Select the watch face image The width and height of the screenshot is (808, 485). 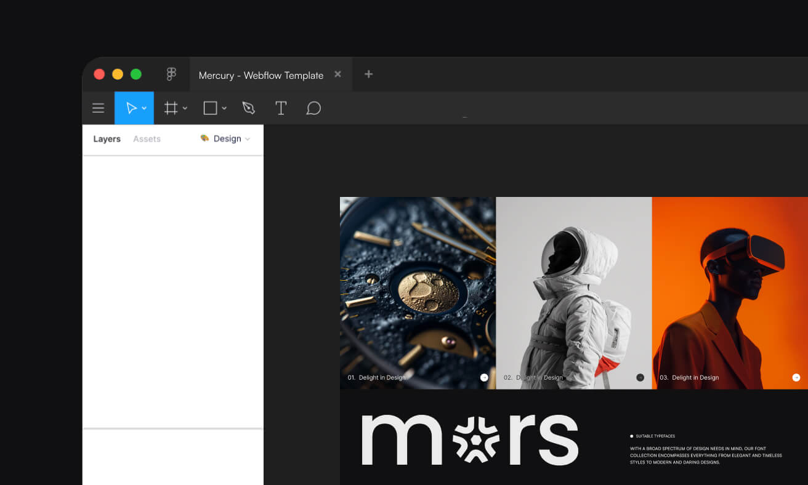(418, 293)
